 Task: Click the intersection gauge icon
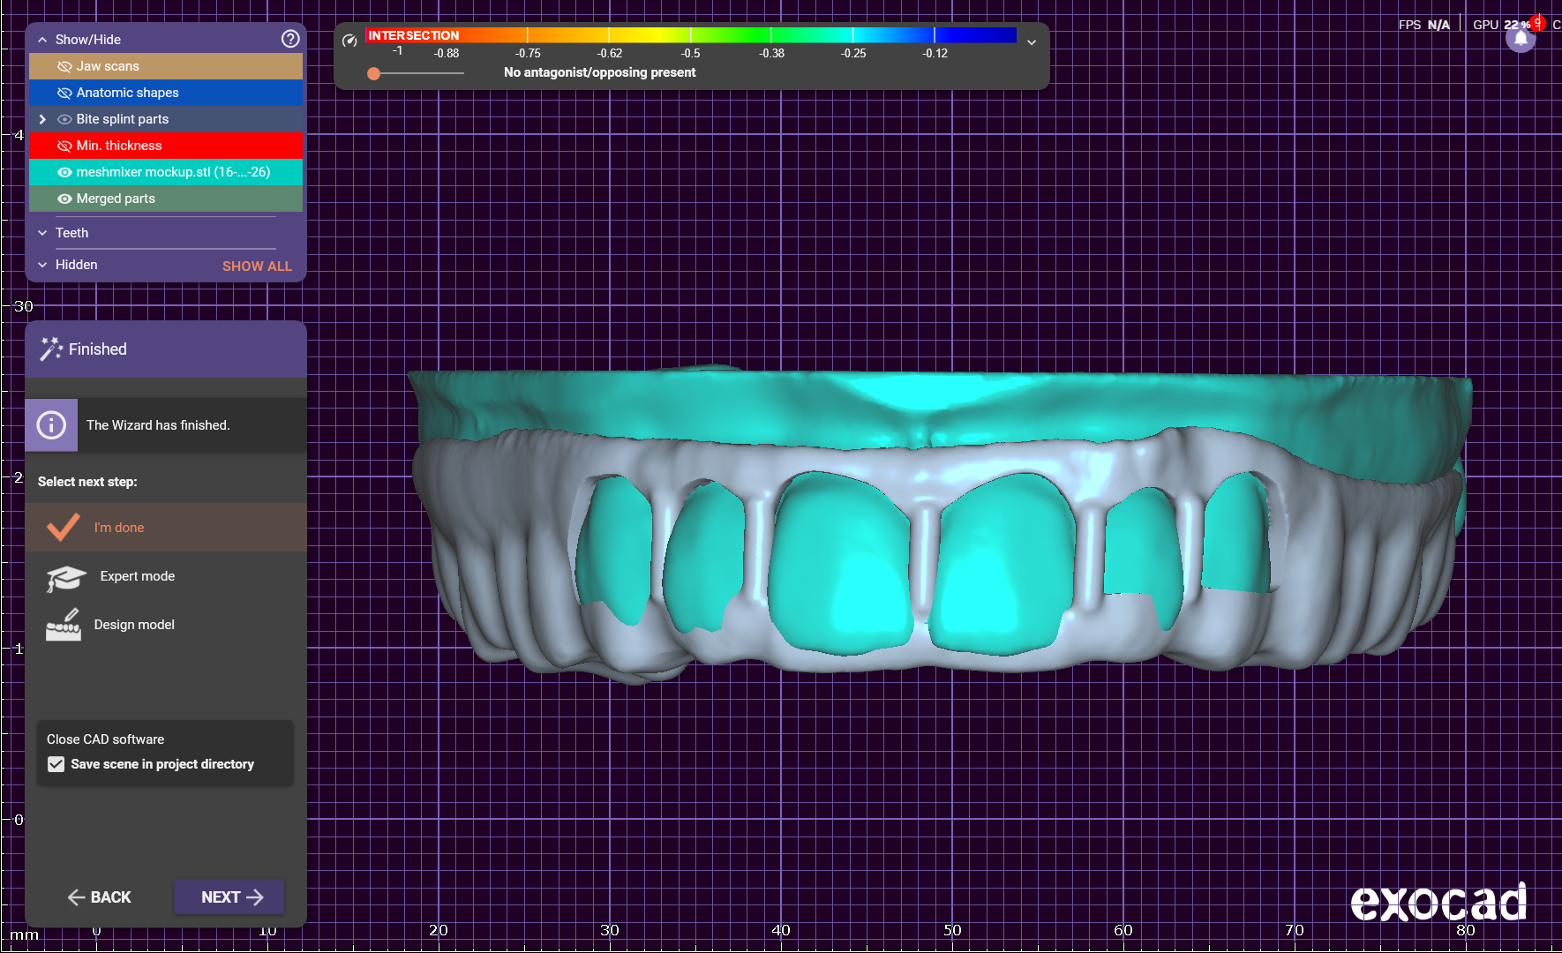pos(349,41)
